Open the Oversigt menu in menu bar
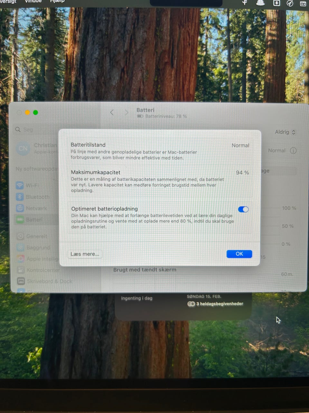 point(8,2)
